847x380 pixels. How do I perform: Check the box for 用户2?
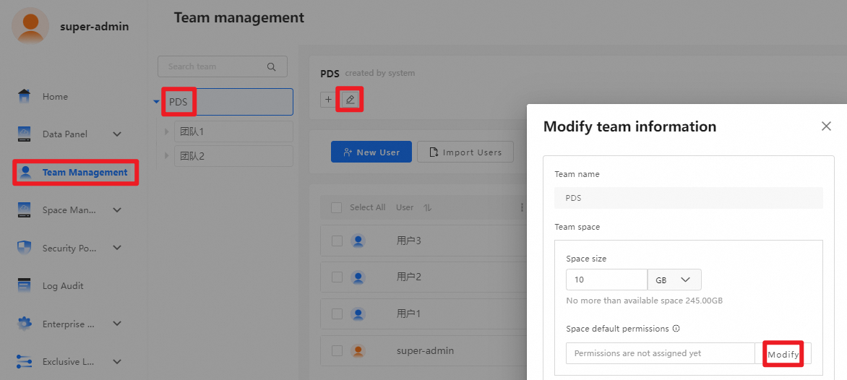(x=337, y=277)
